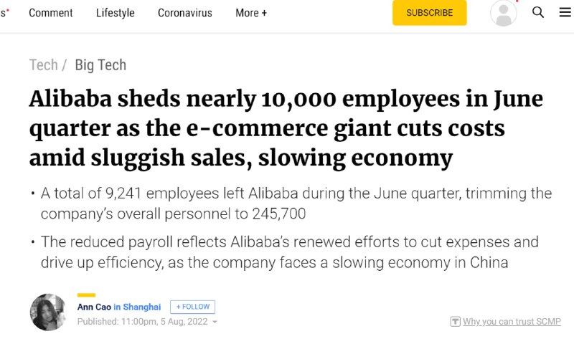Navigate to the Tech breadcrumb
The width and height of the screenshot is (574, 354).
tap(43, 65)
